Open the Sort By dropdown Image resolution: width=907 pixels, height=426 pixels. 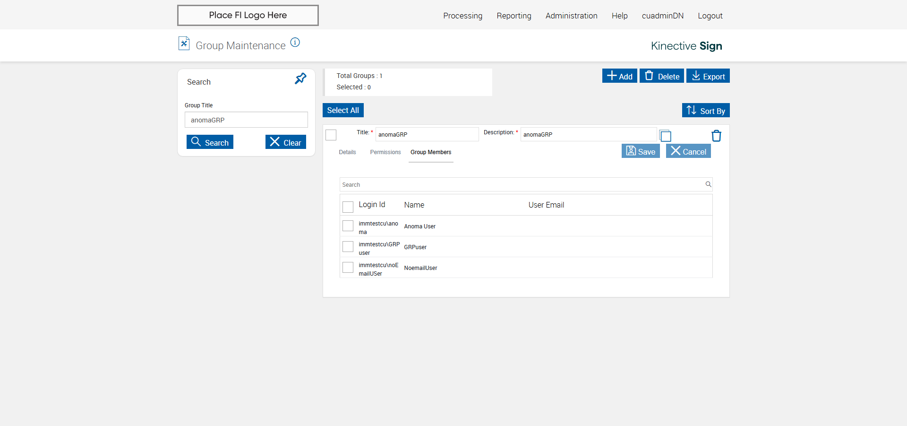click(x=706, y=111)
